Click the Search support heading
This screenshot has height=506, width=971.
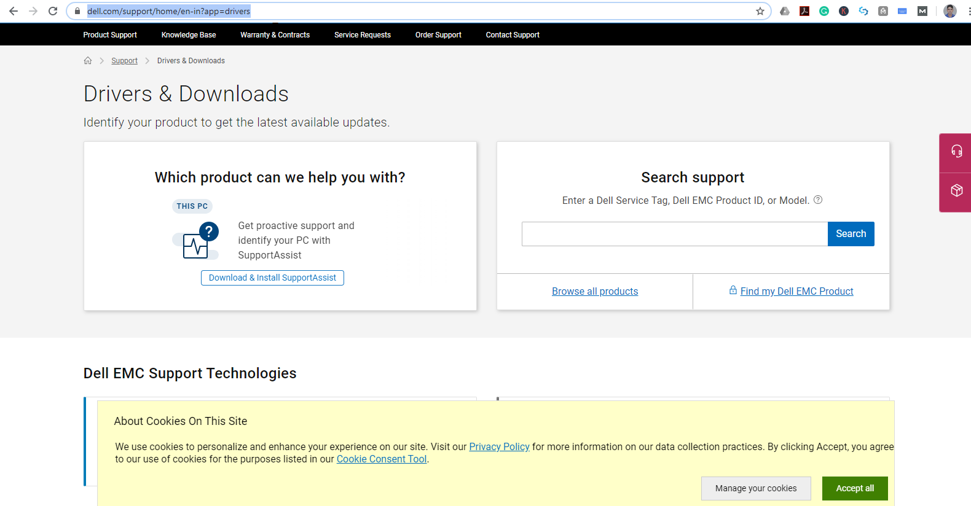pyautogui.click(x=693, y=177)
